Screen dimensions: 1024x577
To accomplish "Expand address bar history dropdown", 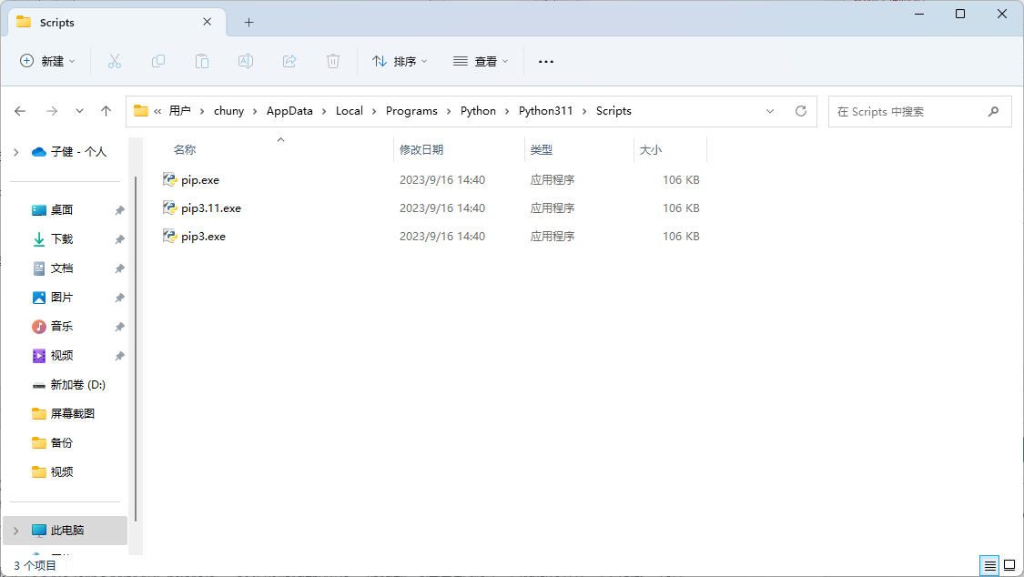I will tap(770, 111).
